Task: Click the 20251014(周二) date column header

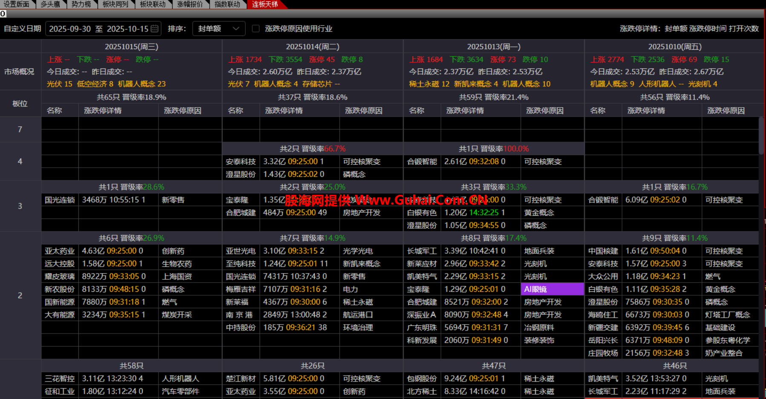Action: click(312, 47)
